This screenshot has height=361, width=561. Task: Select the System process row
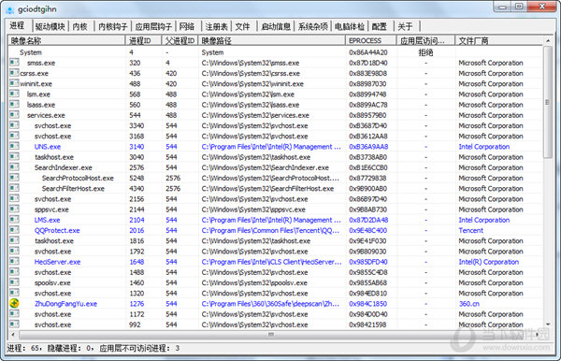coord(276,52)
